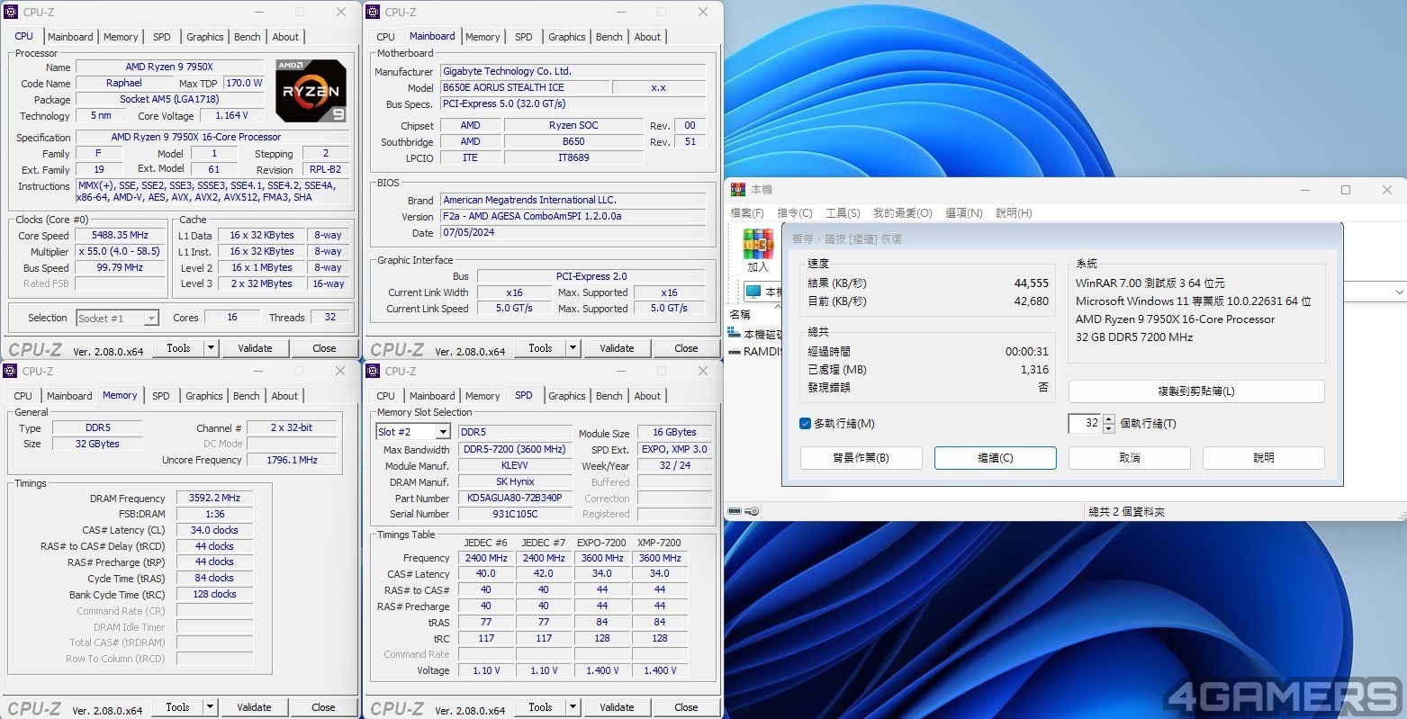This screenshot has height=719, width=1407.
Task: Open the 檔案(F) menu in WinRAR
Action: [747, 213]
